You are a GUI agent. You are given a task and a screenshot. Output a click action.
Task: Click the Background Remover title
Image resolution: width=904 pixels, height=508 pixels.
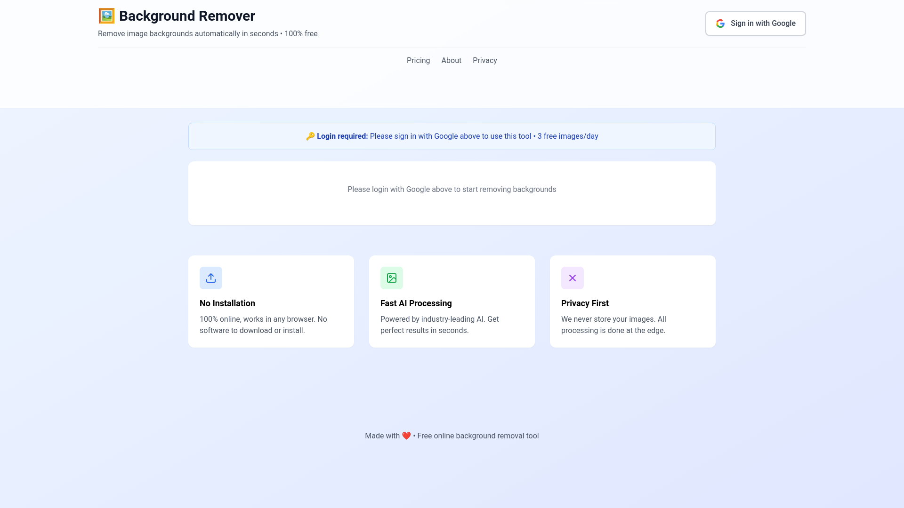pyautogui.click(x=187, y=16)
